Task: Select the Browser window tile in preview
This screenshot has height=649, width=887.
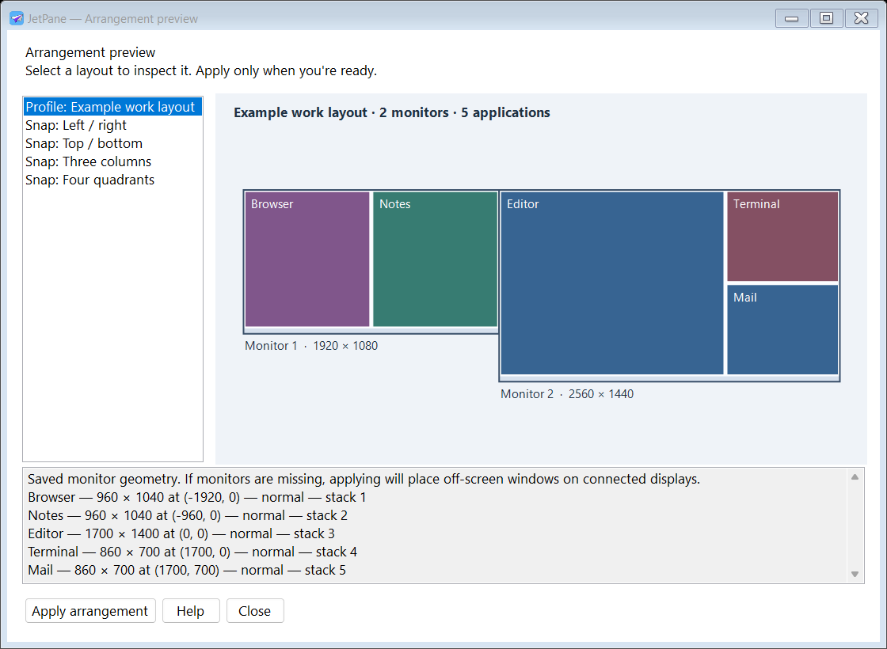Action: (x=307, y=259)
